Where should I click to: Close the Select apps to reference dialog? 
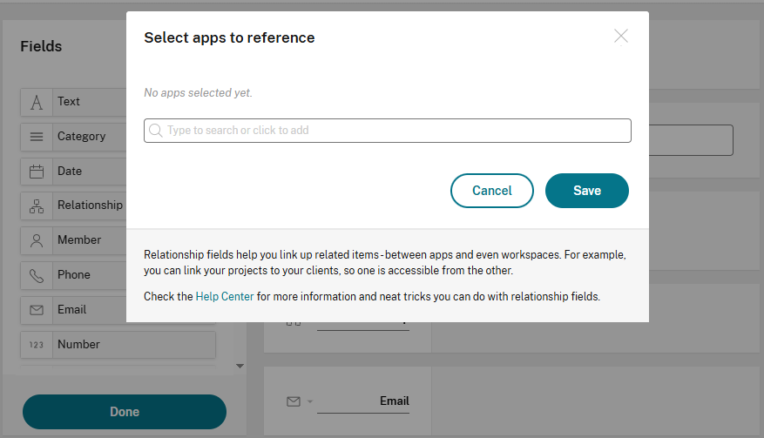620,36
